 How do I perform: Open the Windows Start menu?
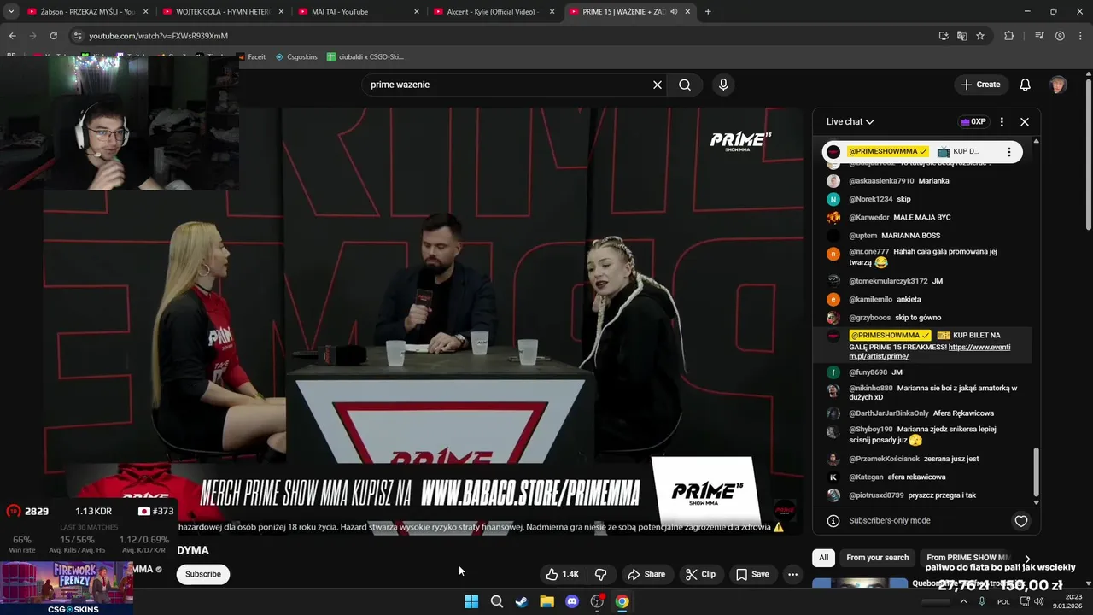471,601
